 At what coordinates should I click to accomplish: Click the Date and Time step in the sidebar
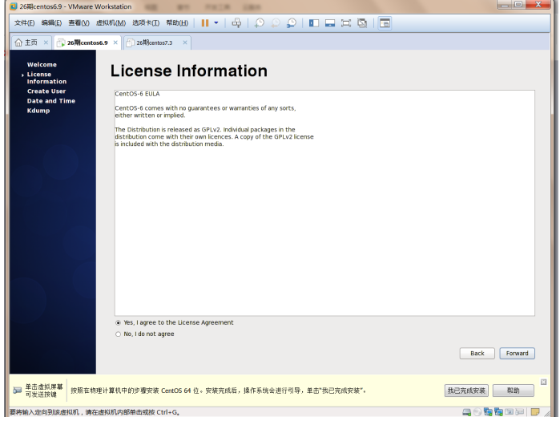pos(51,101)
